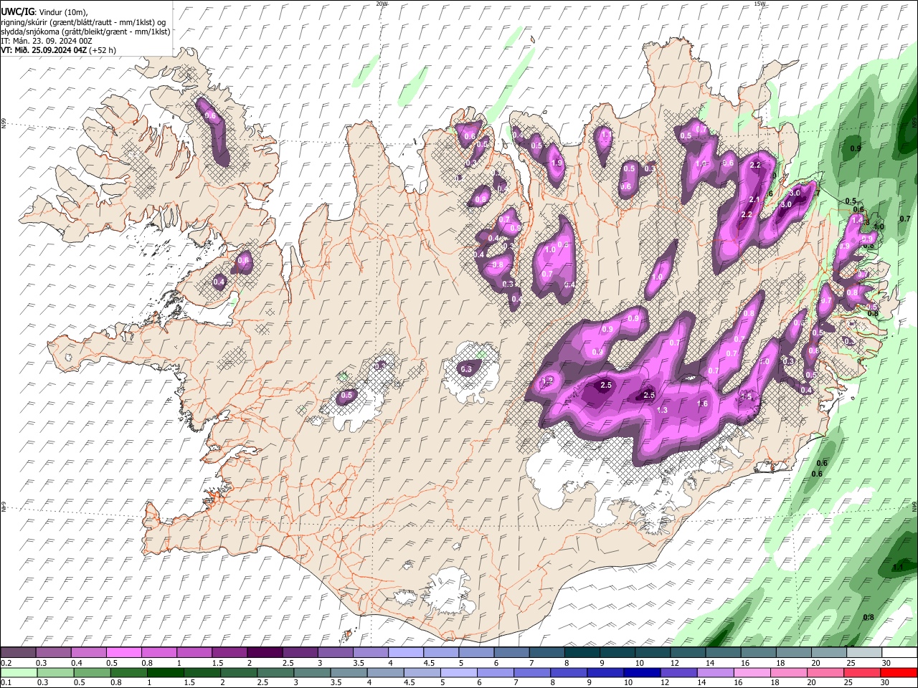Screen dimensions: 918x688
Task: Click the UWC/IG title text
Action: tap(16, 12)
